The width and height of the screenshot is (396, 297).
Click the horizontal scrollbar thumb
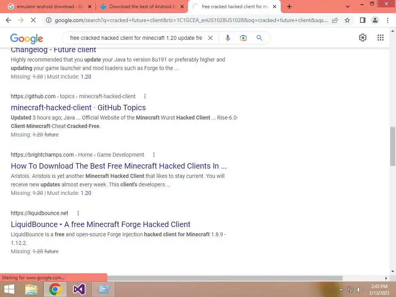225,278
